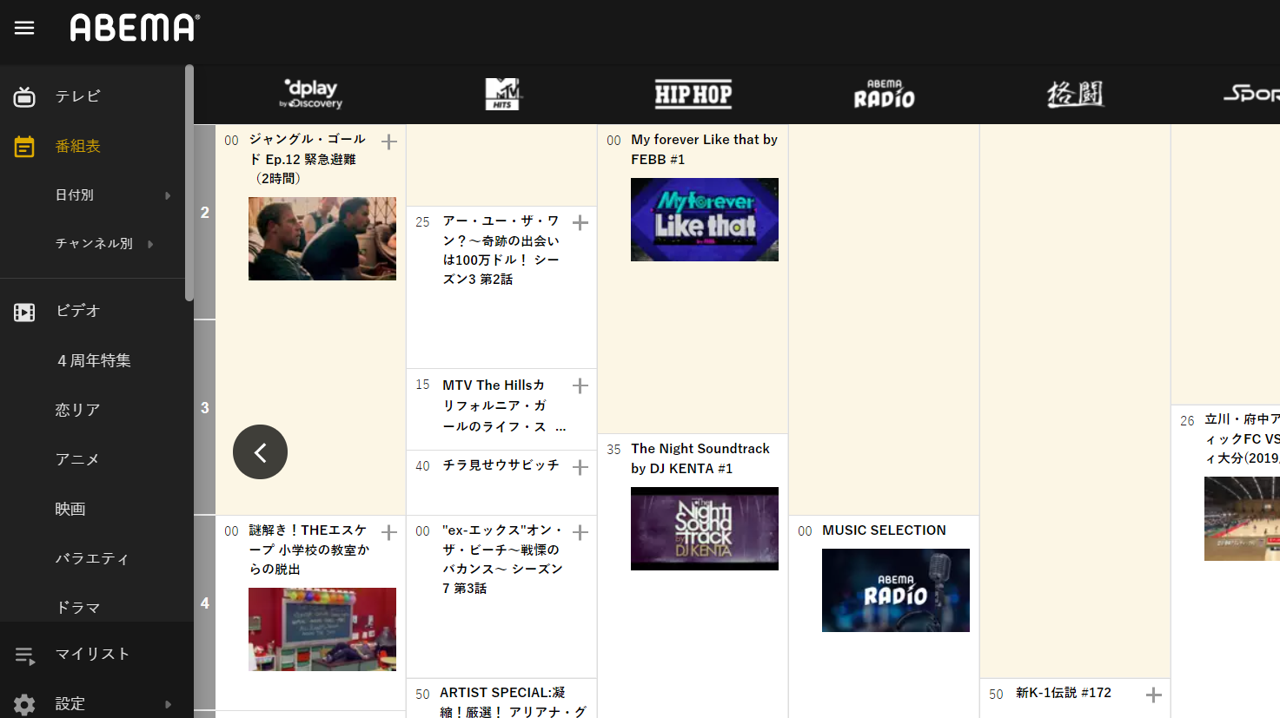1280x718 pixels.
Task: Click the sidebar scrollbar thumb
Action: 189,183
